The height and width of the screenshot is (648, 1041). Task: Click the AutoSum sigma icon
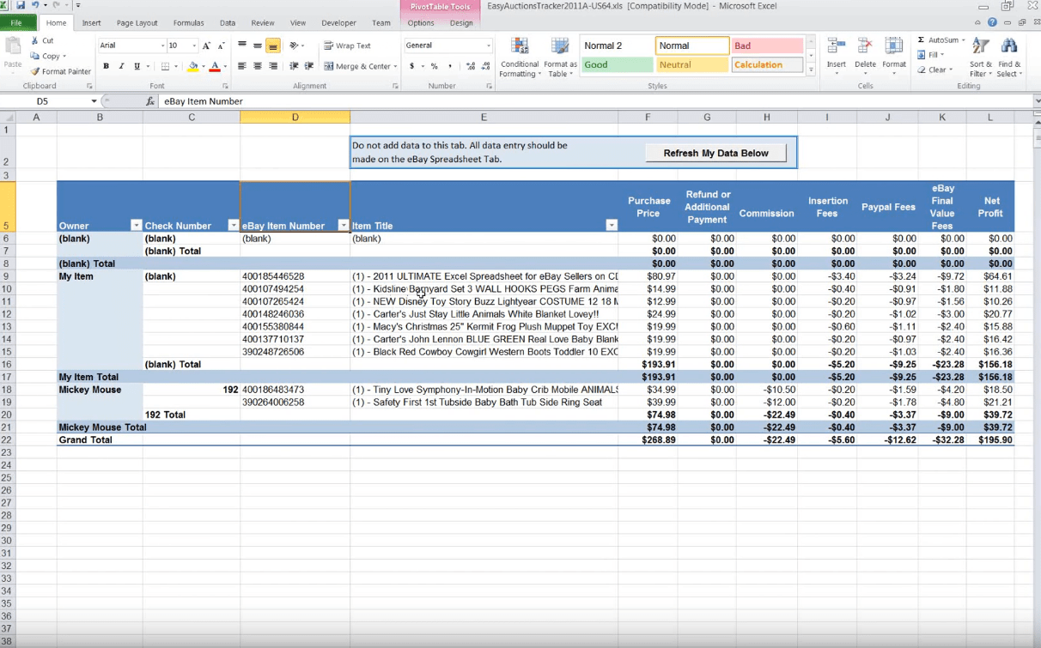click(x=921, y=40)
